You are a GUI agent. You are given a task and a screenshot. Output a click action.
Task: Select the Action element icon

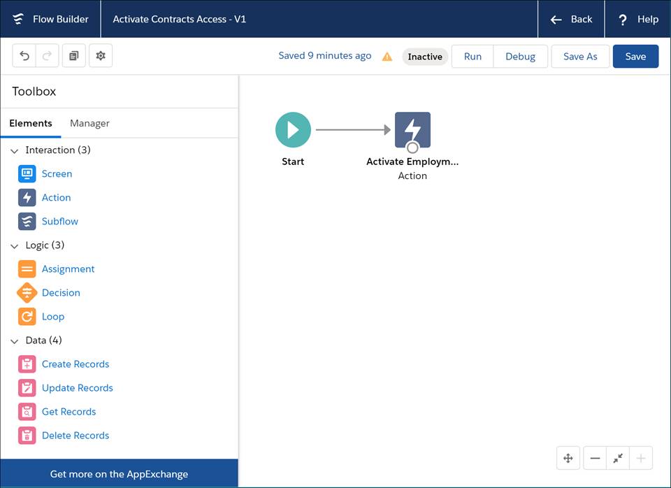[x=26, y=197]
